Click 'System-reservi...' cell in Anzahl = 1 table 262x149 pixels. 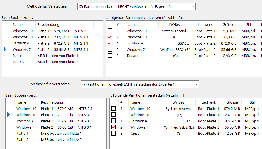179,109
